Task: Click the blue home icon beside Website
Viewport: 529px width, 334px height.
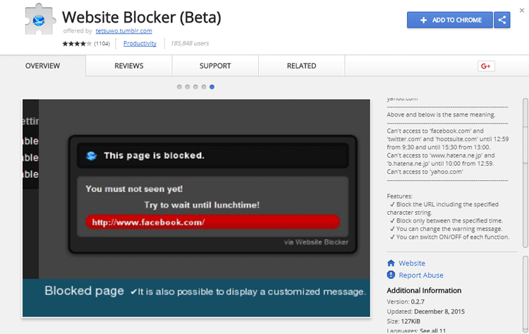Action: 391,263
